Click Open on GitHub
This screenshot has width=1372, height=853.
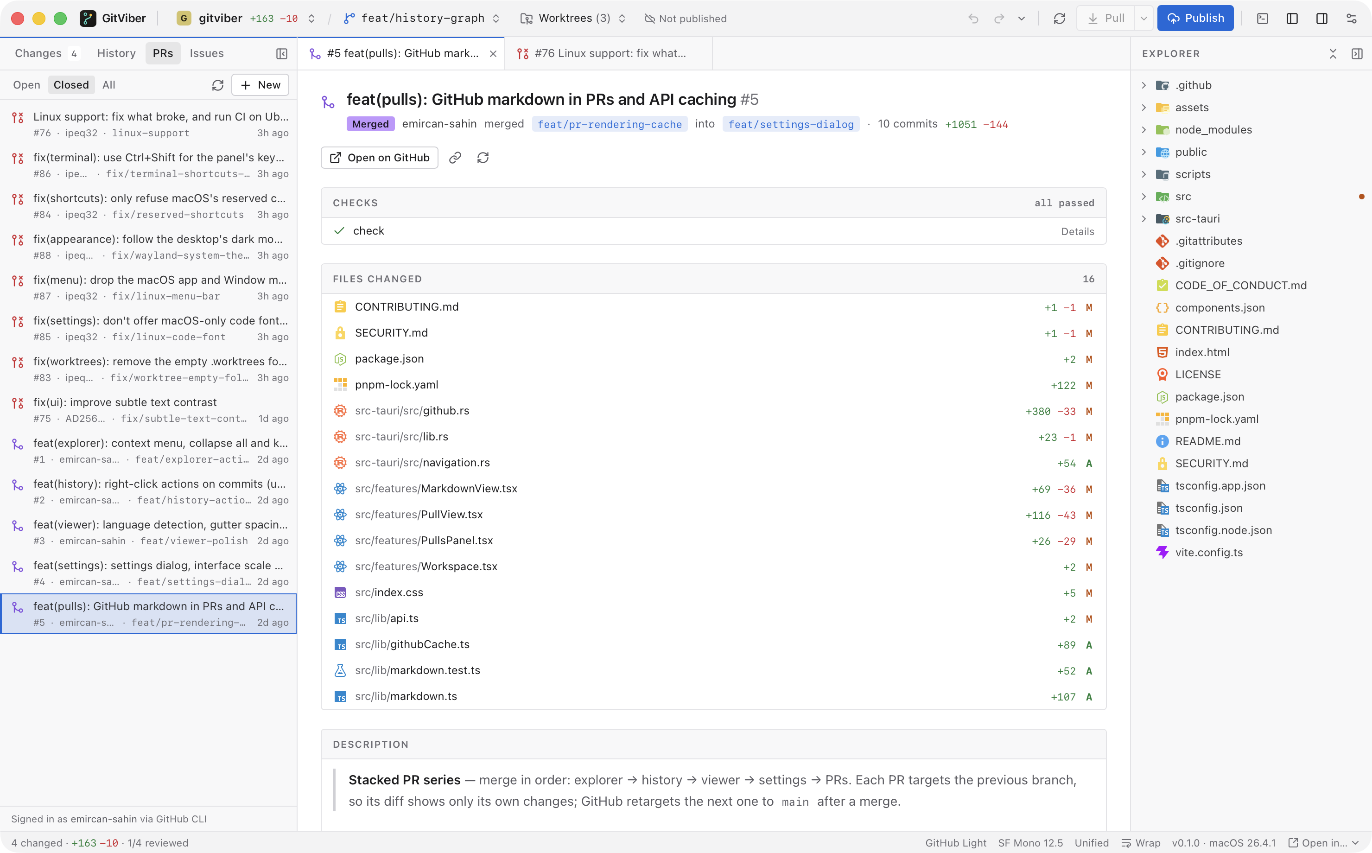point(380,158)
